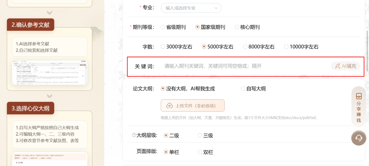
Task: Click the upload cloud icon
Action: tap(169, 106)
